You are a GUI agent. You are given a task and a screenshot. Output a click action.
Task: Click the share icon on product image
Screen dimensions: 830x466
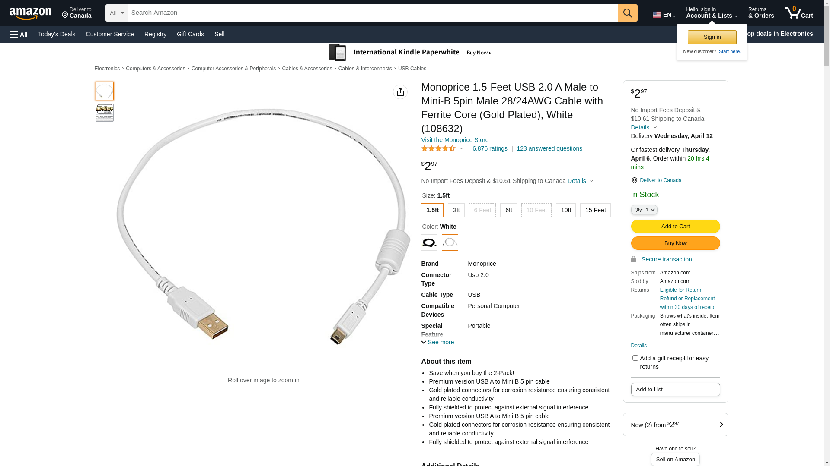(x=400, y=92)
